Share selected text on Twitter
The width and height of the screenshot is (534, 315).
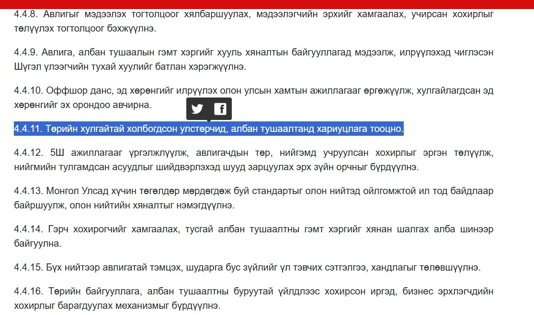pyautogui.click(x=197, y=109)
